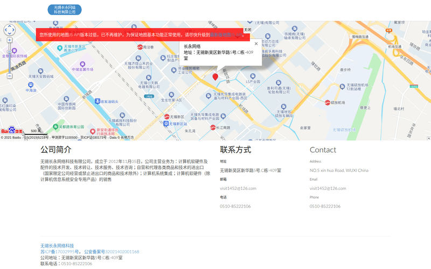
Task: Pan the map left with the left arrow
Action: [x=6, y=30]
